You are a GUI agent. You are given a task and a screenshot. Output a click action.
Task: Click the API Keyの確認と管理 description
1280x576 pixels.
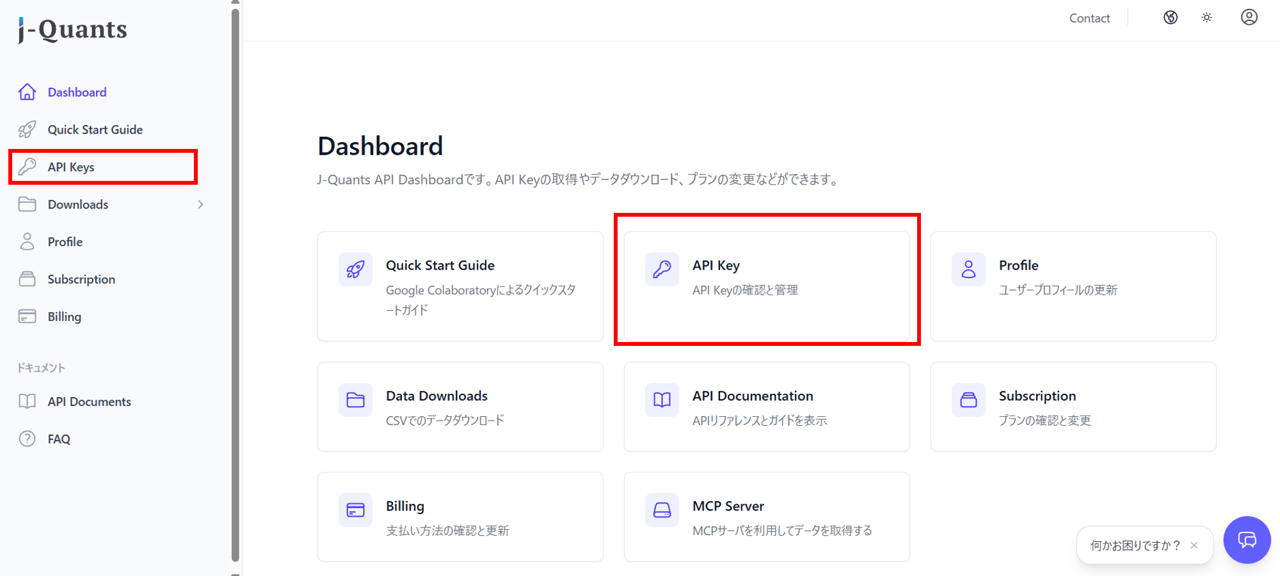pyautogui.click(x=745, y=290)
